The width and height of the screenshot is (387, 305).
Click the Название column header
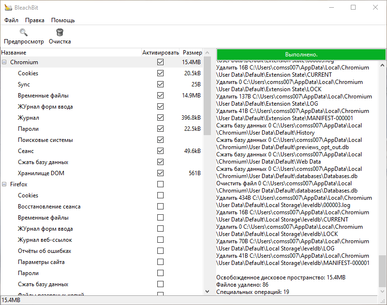click(71, 53)
